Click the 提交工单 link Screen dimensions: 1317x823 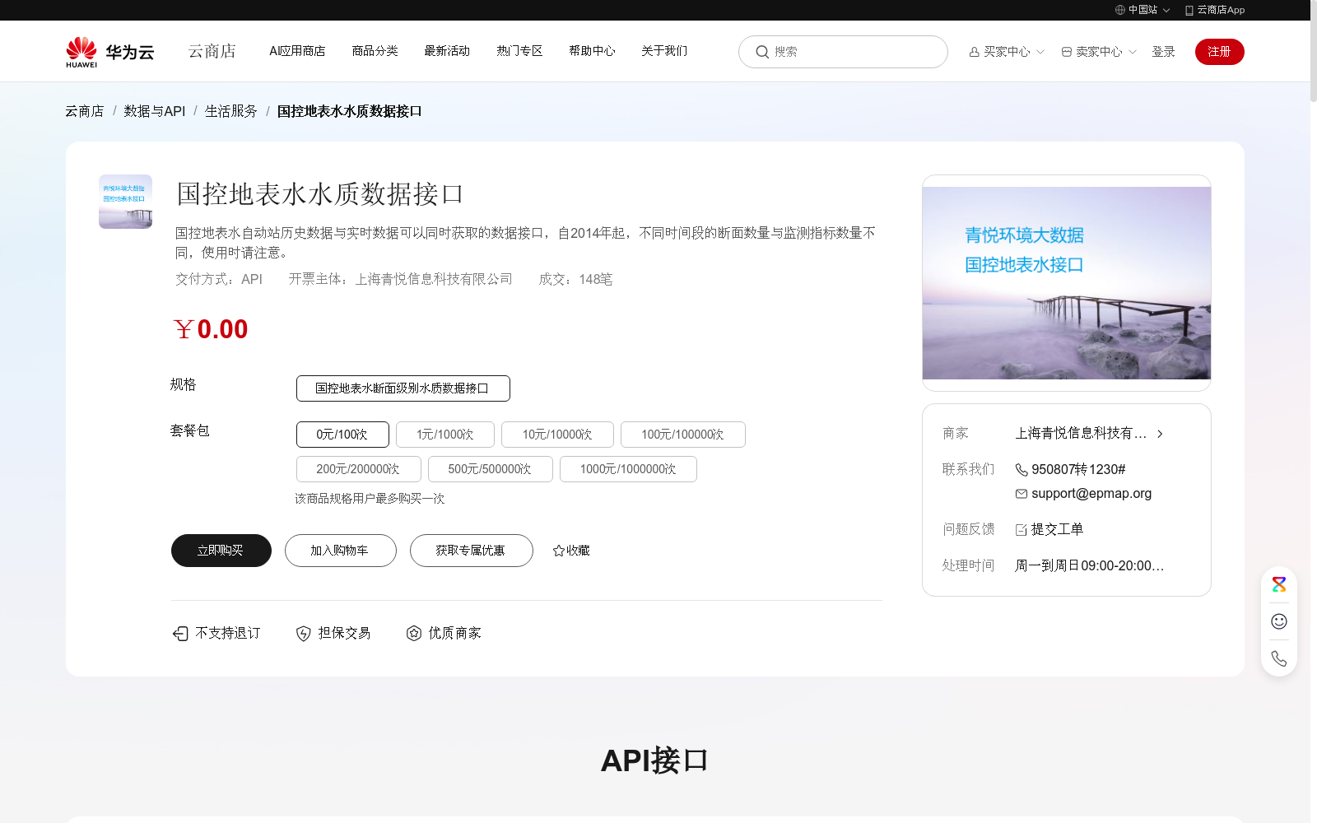(1057, 530)
